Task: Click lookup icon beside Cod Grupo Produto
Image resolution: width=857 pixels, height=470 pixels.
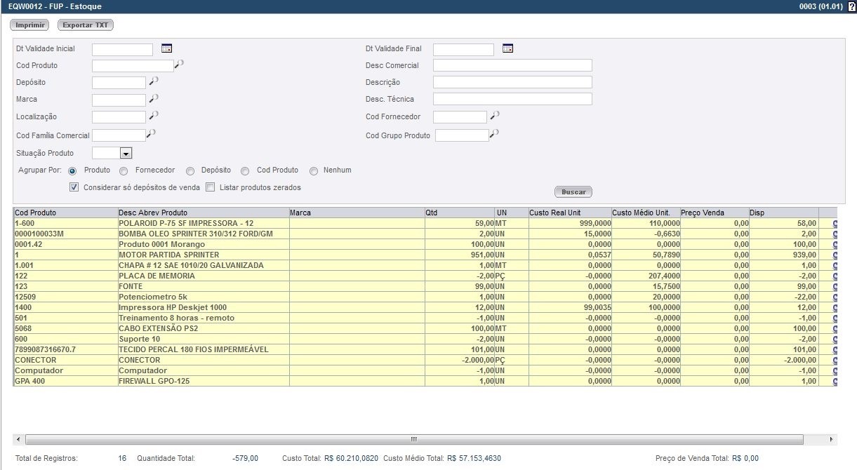Action: click(x=495, y=133)
